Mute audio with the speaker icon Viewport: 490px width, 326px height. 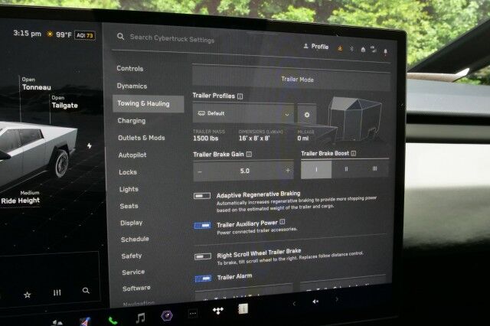coord(315,302)
